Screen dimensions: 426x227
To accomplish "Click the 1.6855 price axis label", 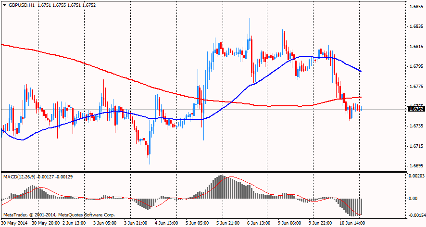I will coord(416,7).
